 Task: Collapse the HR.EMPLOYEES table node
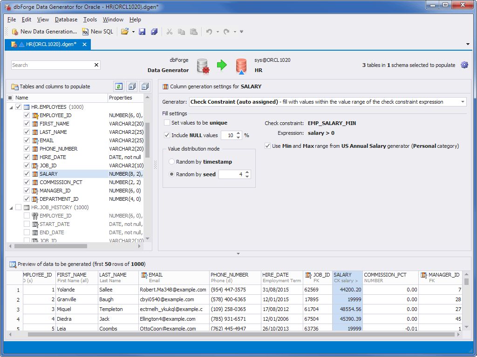pos(10,106)
